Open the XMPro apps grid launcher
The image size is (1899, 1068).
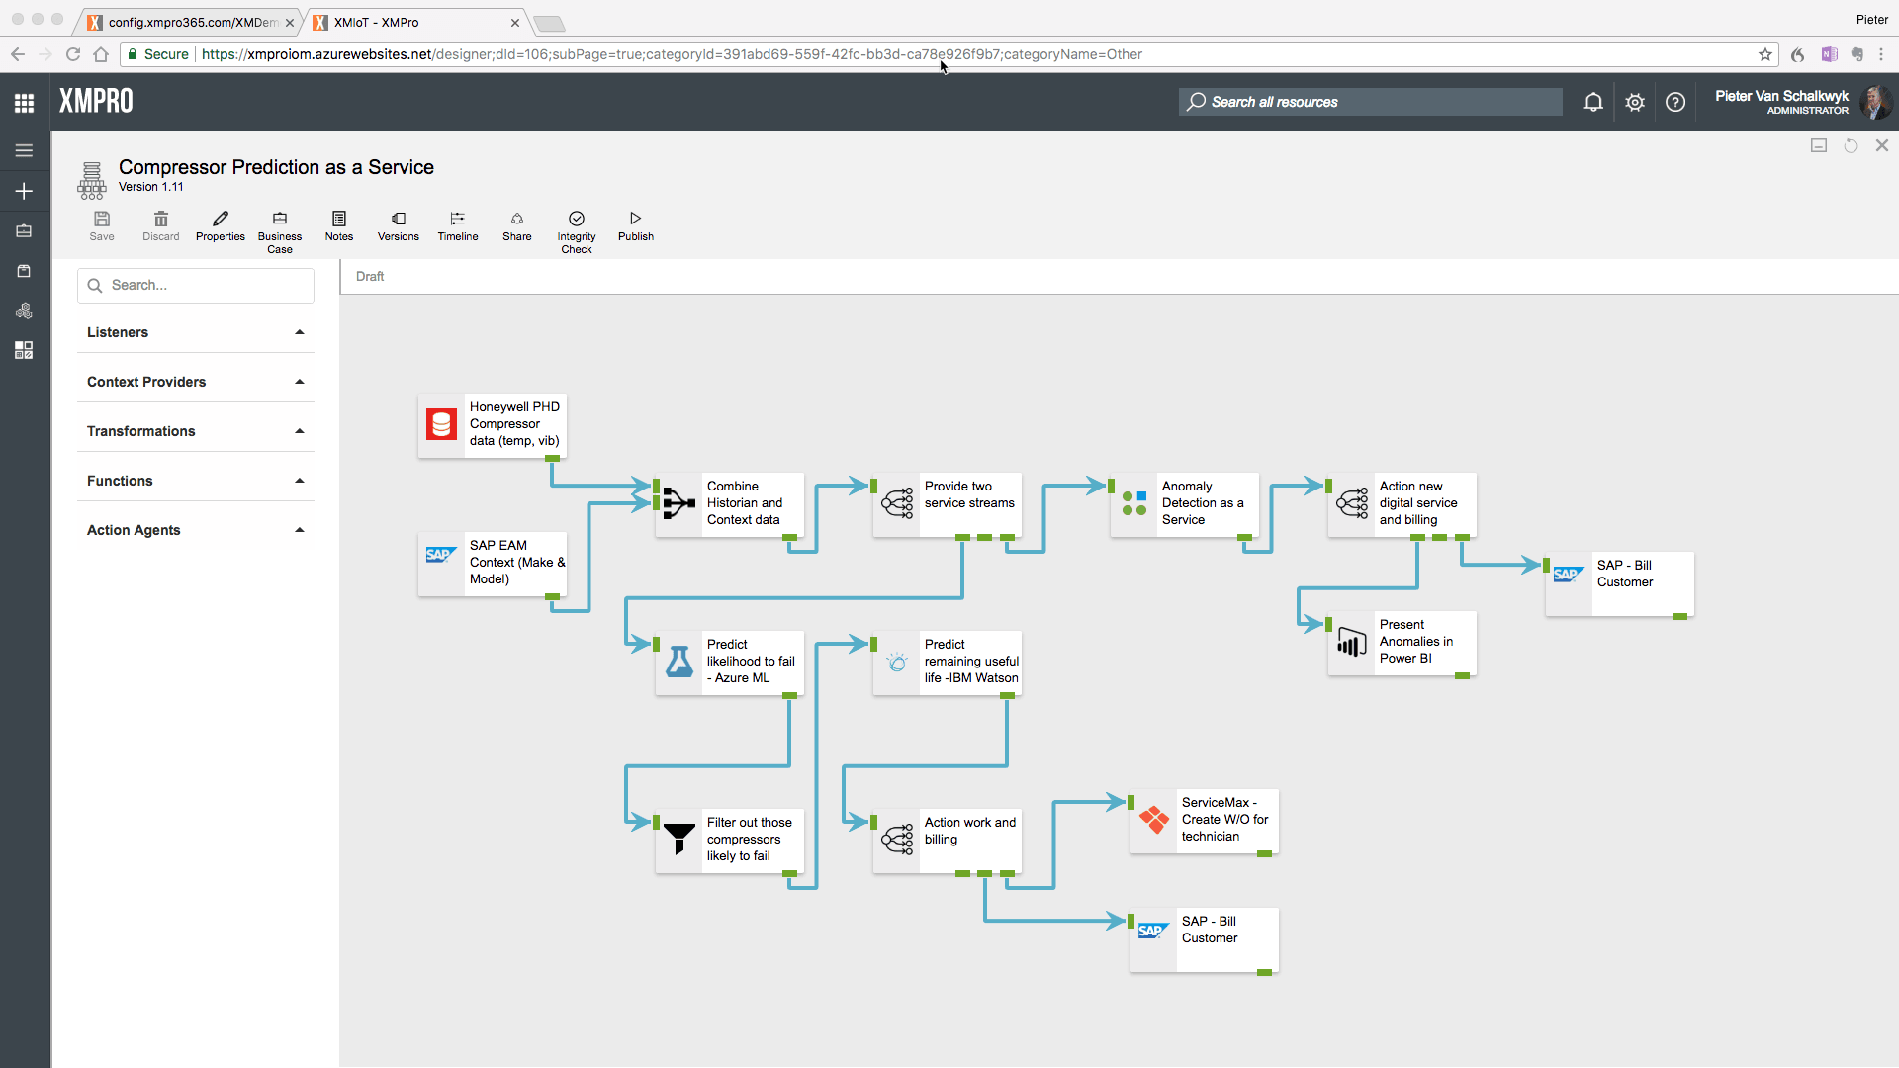[x=24, y=101]
